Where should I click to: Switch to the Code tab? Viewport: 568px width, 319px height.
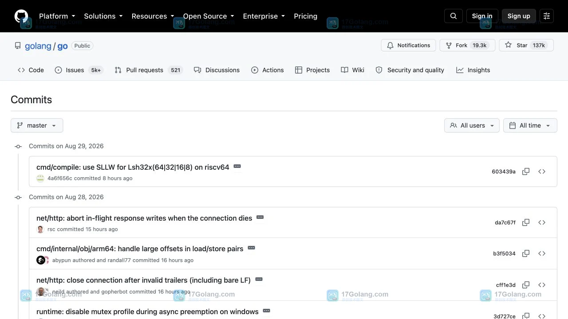coord(31,70)
